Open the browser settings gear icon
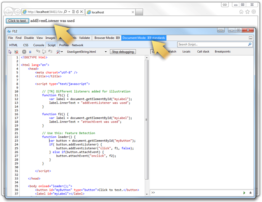 (254, 12)
